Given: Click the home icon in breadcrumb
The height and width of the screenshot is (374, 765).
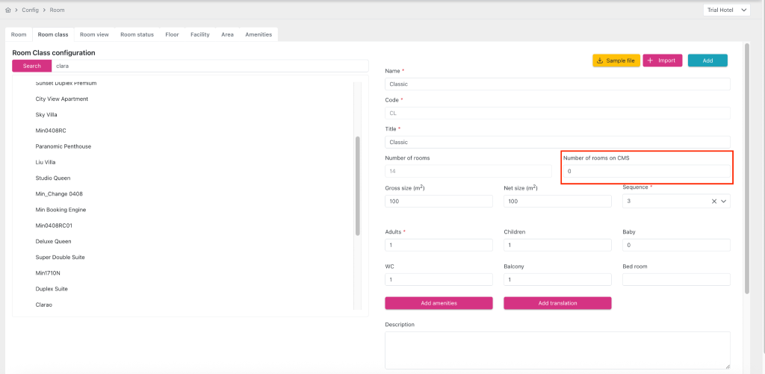Looking at the screenshot, I should pyautogui.click(x=8, y=10).
